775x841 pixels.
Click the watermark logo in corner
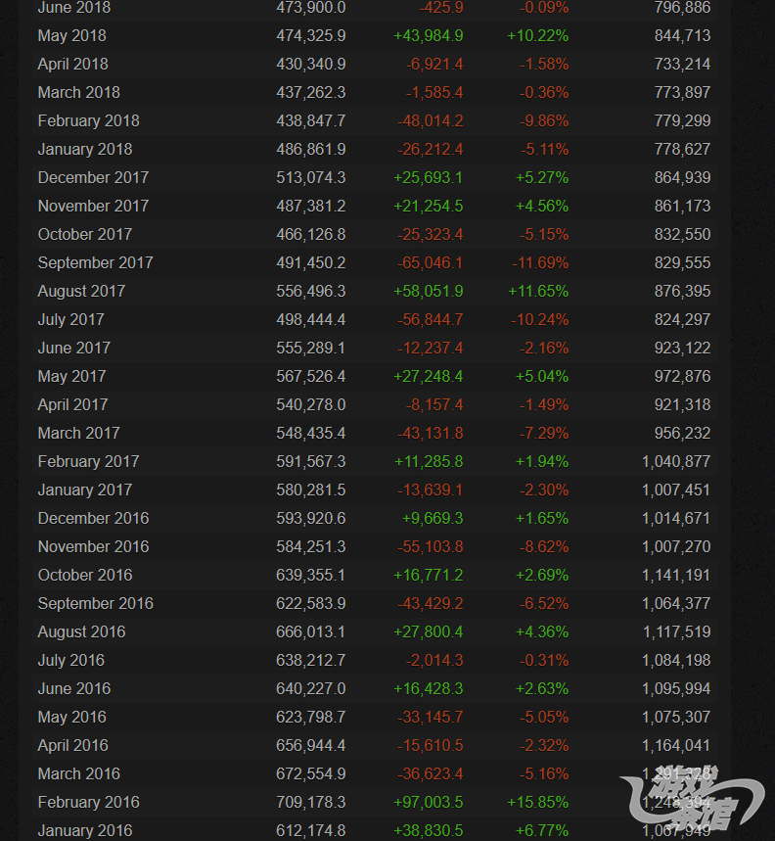(x=693, y=799)
